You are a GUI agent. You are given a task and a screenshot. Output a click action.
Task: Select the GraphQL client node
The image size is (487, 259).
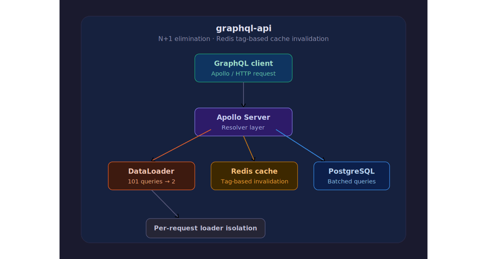pos(243,68)
